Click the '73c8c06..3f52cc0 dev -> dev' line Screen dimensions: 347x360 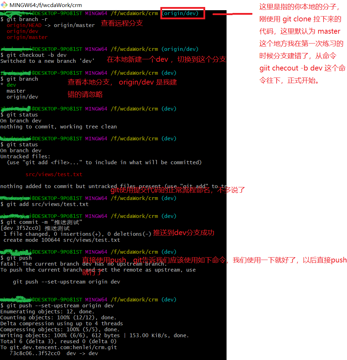click(x=54, y=354)
